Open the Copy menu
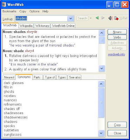 [23, 11]
